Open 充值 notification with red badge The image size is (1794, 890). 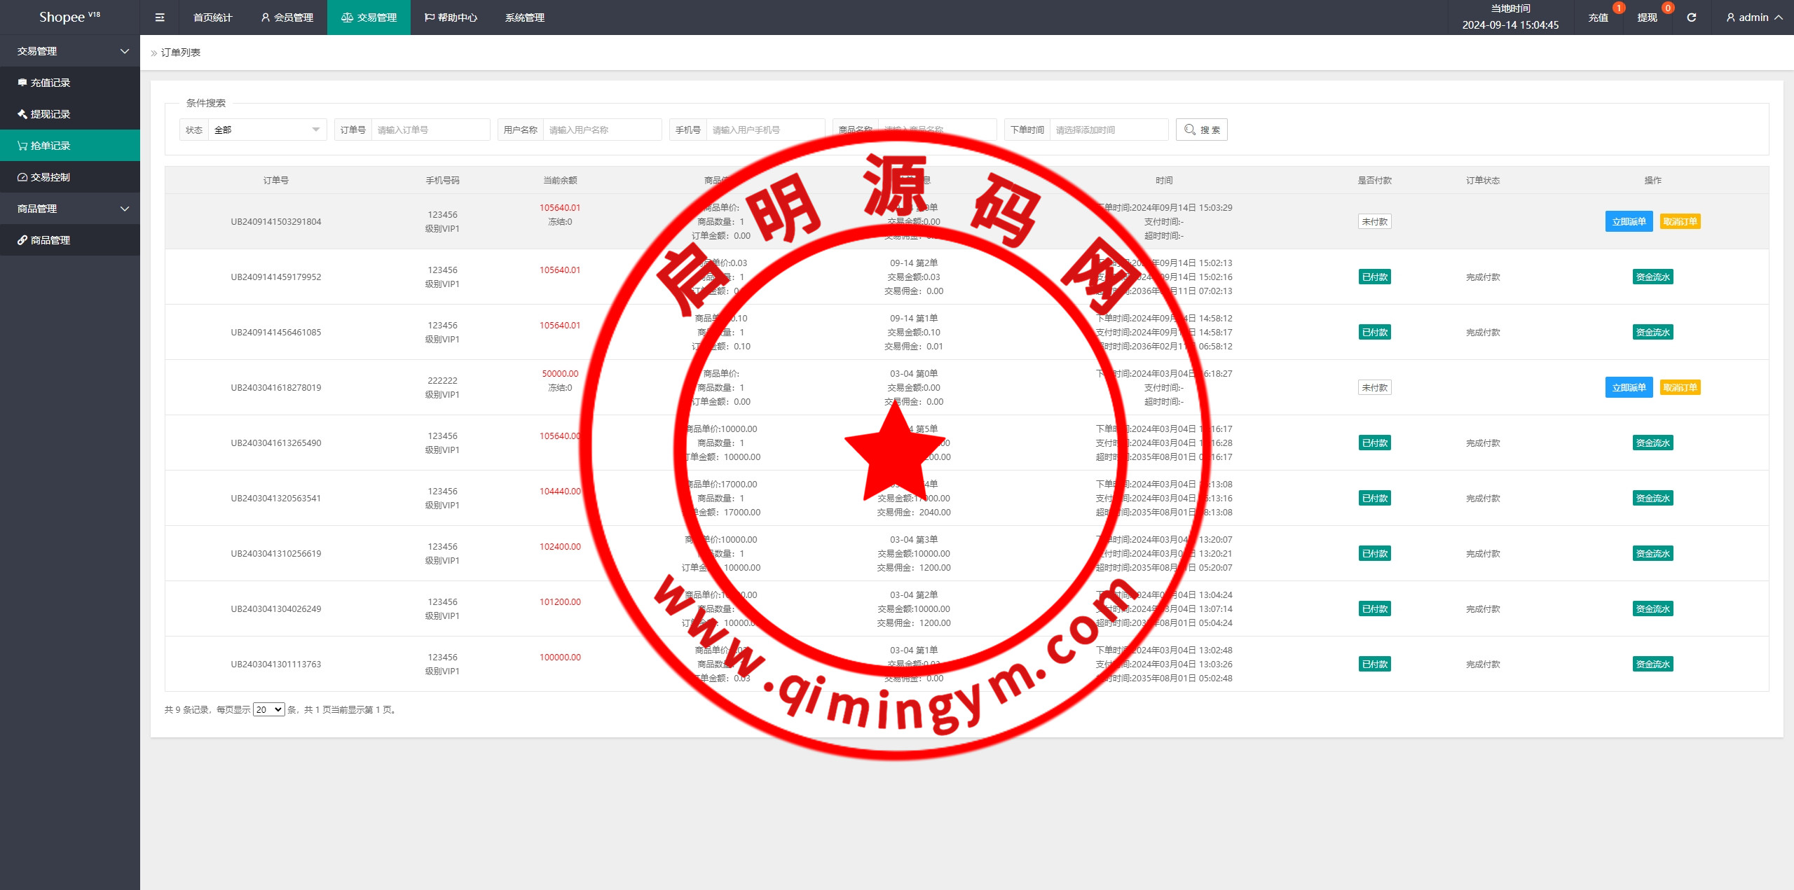[x=1598, y=18]
